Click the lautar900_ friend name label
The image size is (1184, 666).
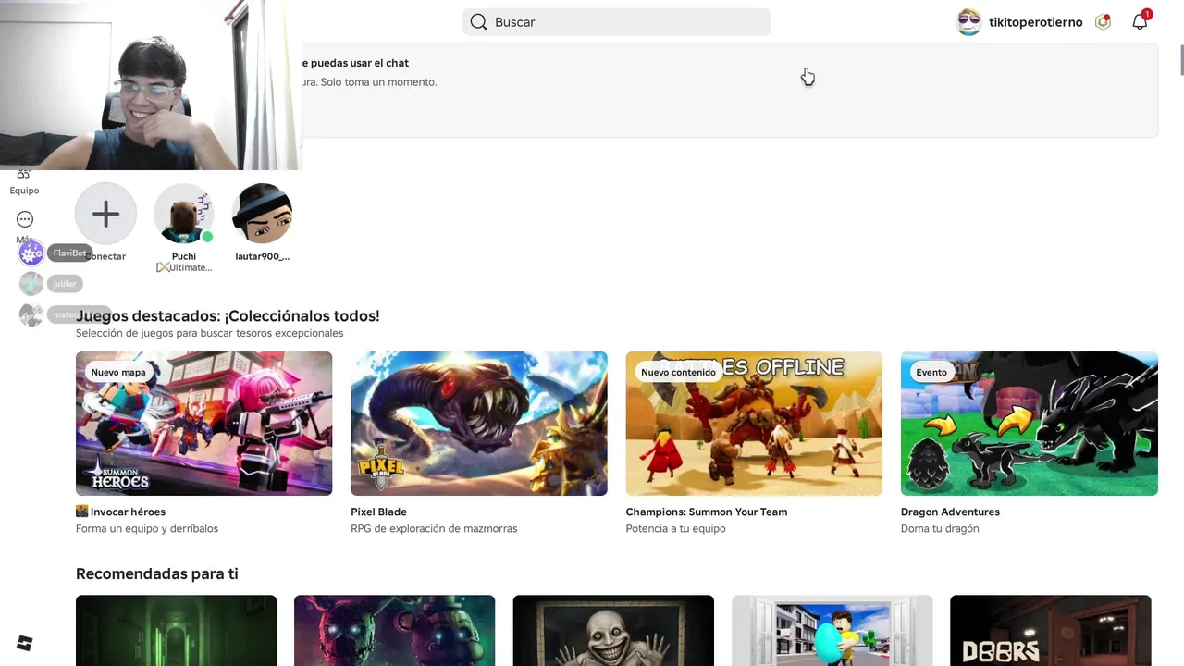click(263, 256)
